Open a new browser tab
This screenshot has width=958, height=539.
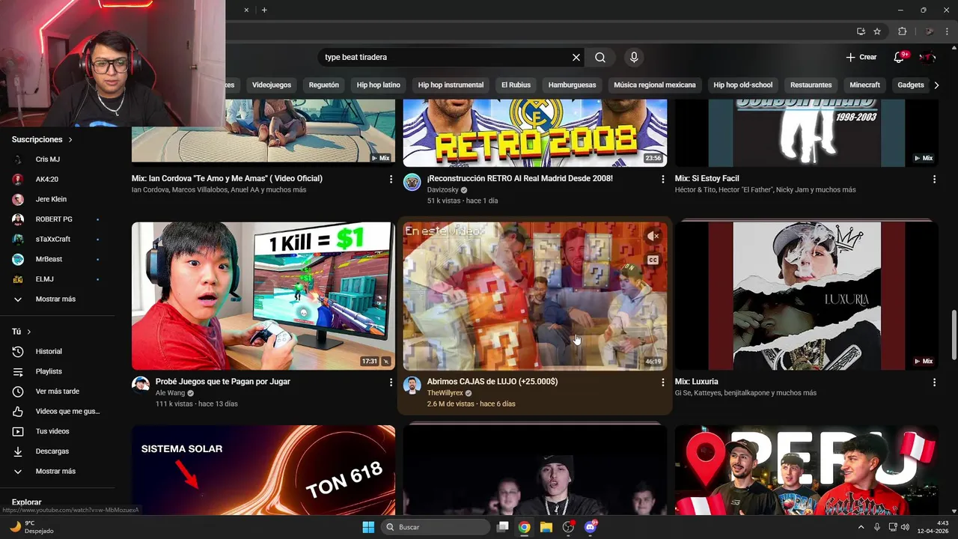[x=264, y=10]
